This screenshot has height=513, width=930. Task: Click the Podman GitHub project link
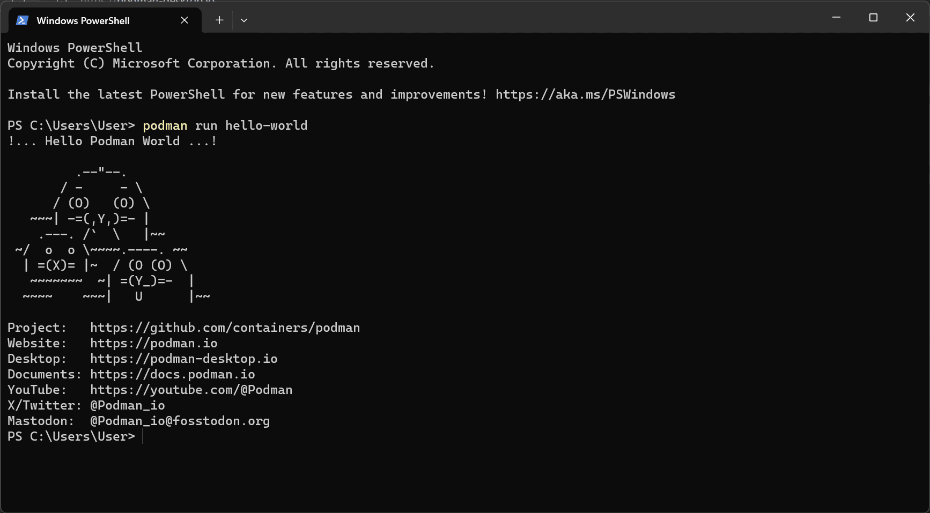coord(225,328)
